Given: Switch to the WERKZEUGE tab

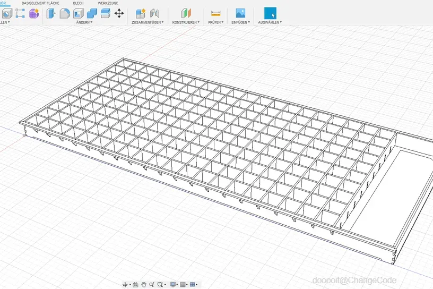Looking at the screenshot, I should 108,3.
